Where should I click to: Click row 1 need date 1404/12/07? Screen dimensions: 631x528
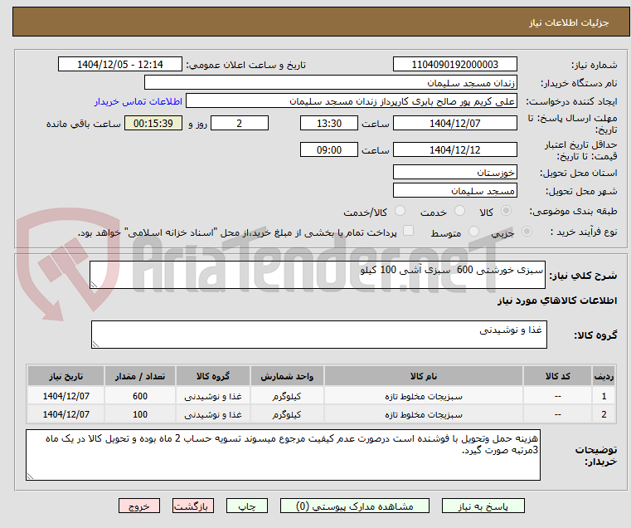coord(66,396)
